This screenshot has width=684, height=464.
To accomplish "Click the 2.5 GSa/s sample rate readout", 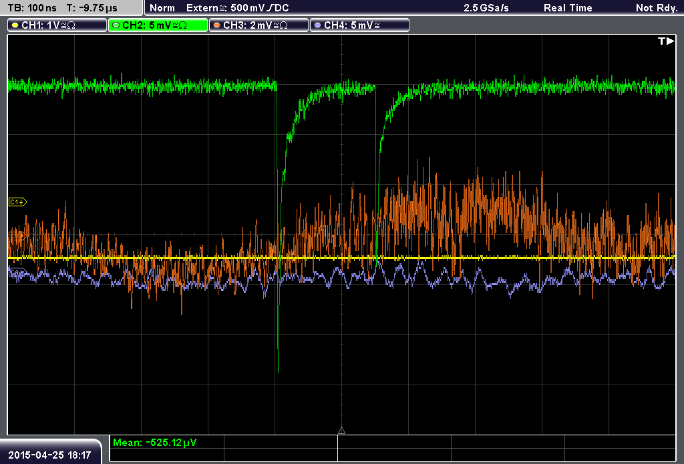I will 486,8.
